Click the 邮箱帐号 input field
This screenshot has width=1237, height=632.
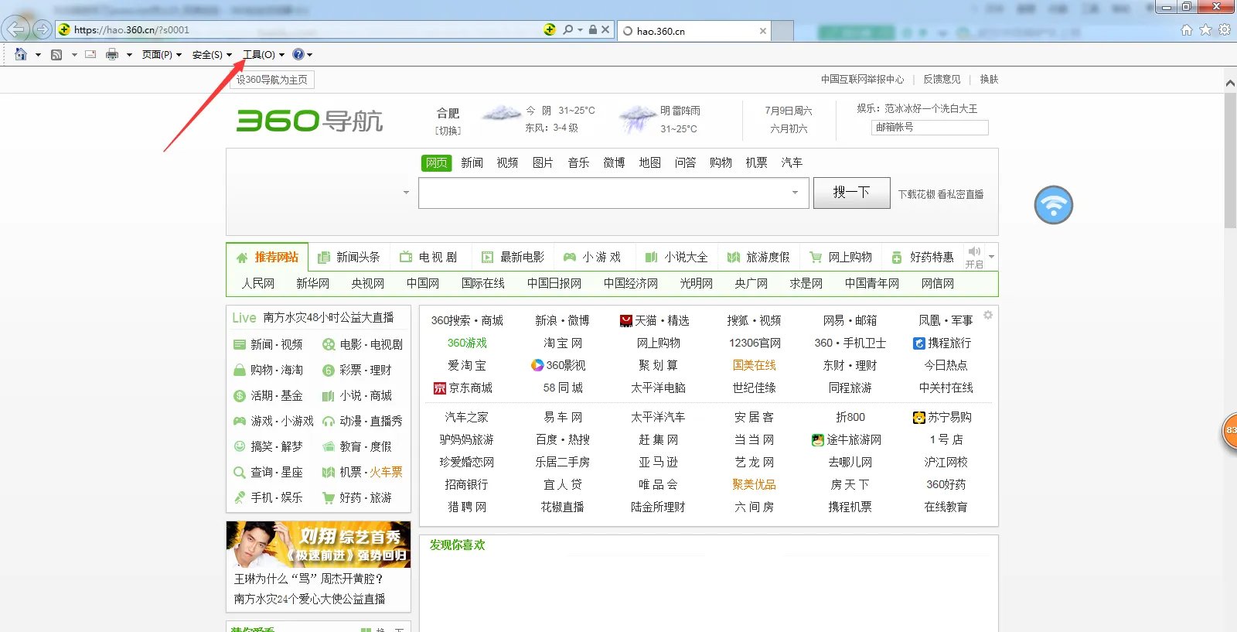point(930,128)
